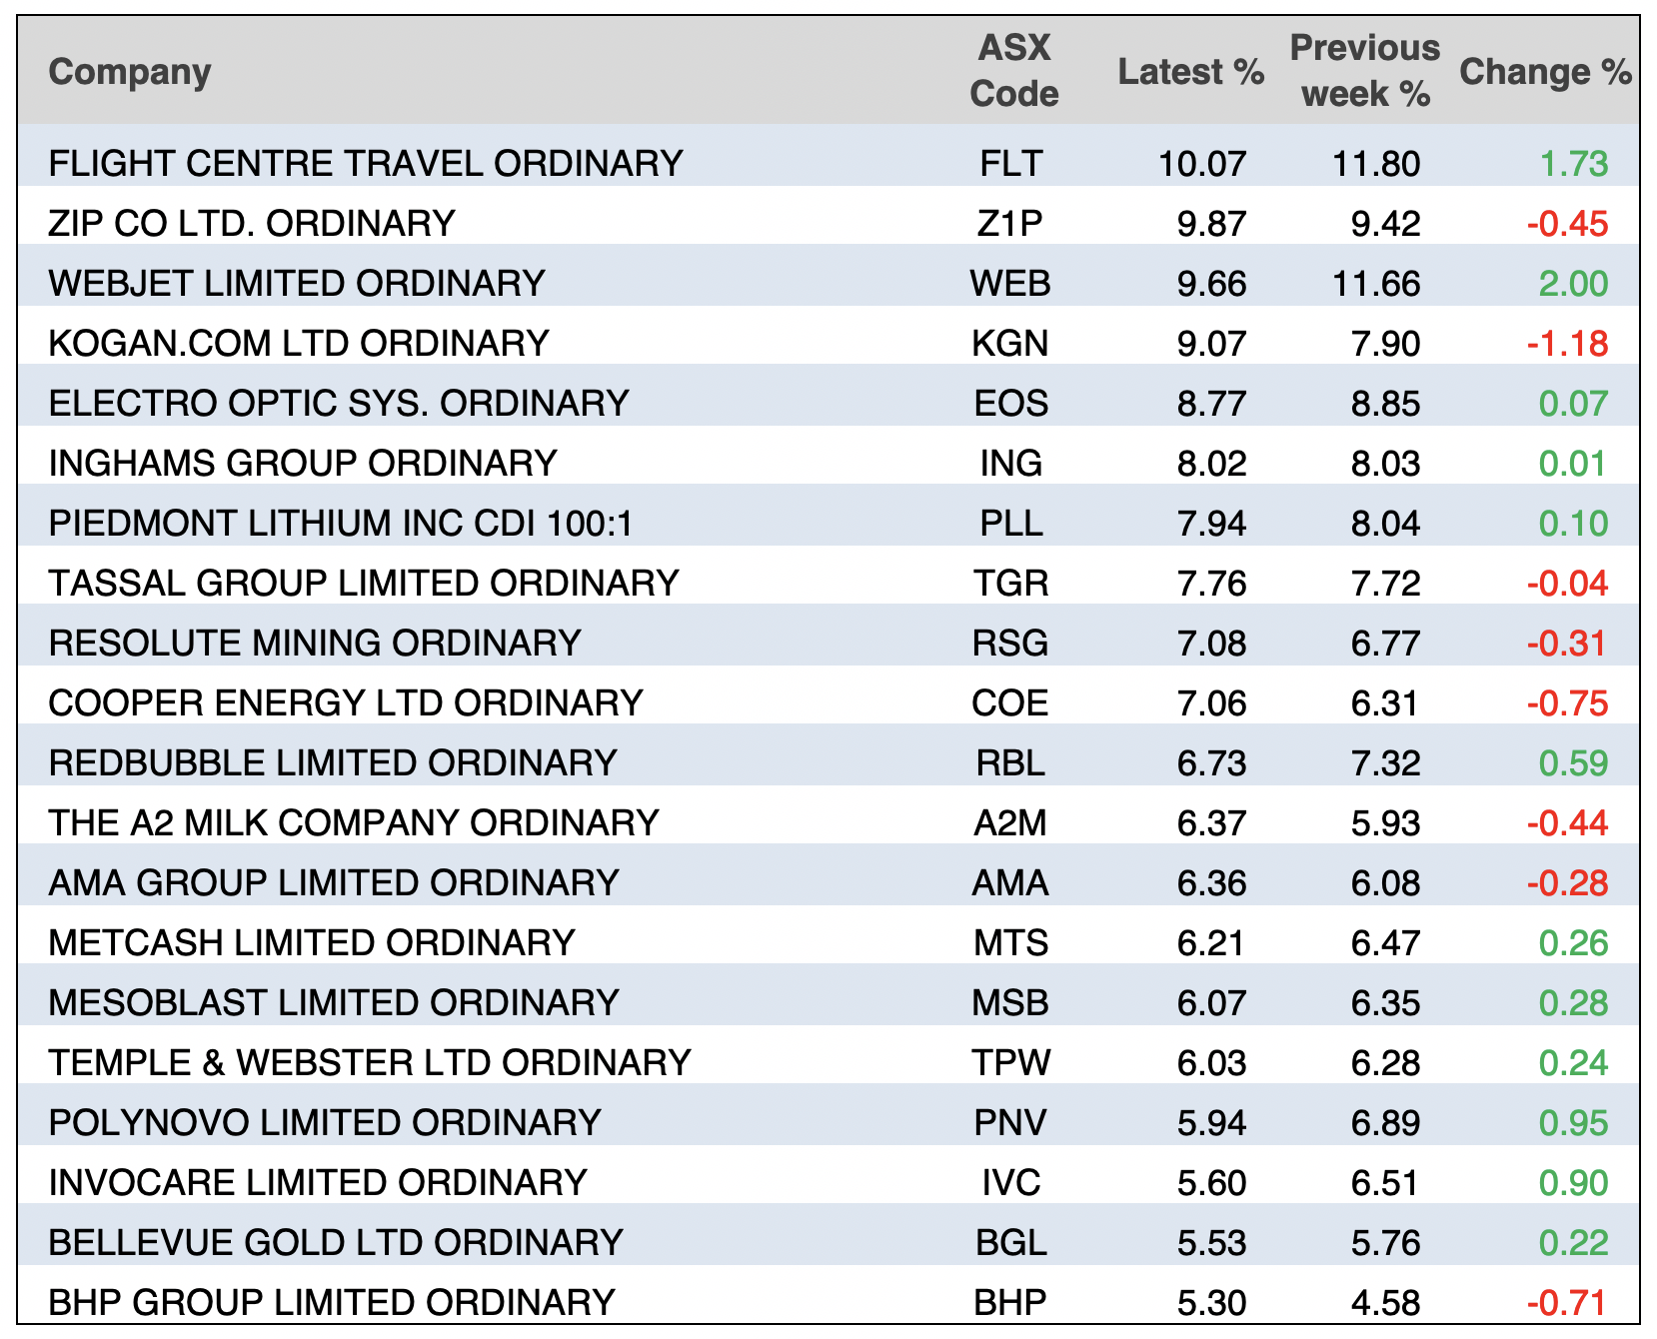Select the RSG ticker code
Screen dimensions: 1657x1339
(x=1010, y=643)
